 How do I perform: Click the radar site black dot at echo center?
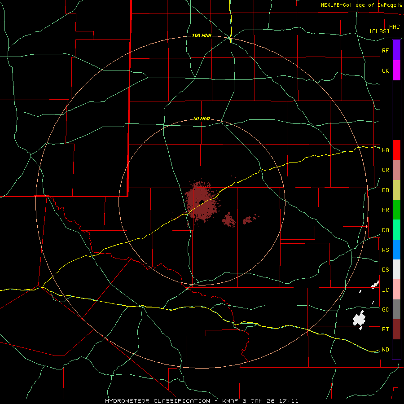tap(202, 202)
